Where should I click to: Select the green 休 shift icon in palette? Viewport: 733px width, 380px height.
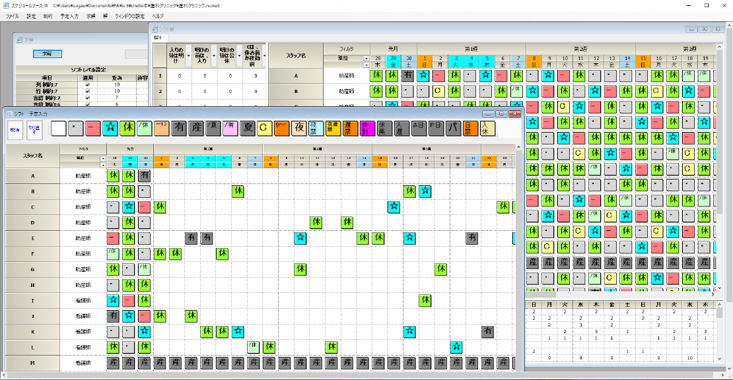point(127,129)
